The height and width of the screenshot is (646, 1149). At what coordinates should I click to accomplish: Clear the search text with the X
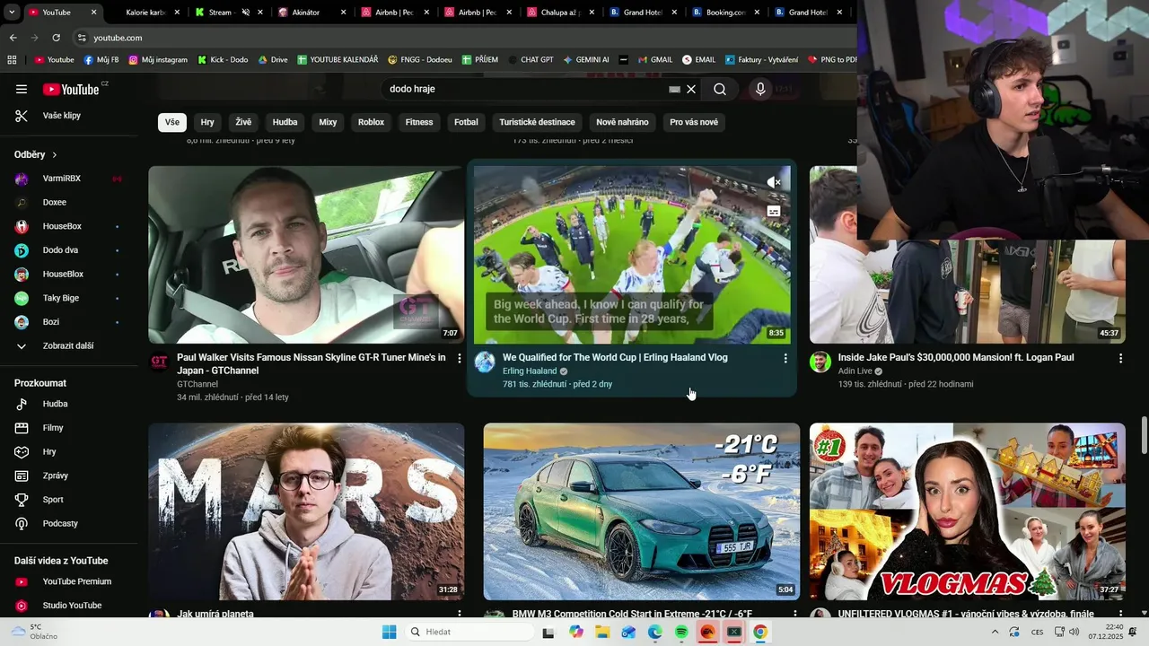pyautogui.click(x=691, y=89)
